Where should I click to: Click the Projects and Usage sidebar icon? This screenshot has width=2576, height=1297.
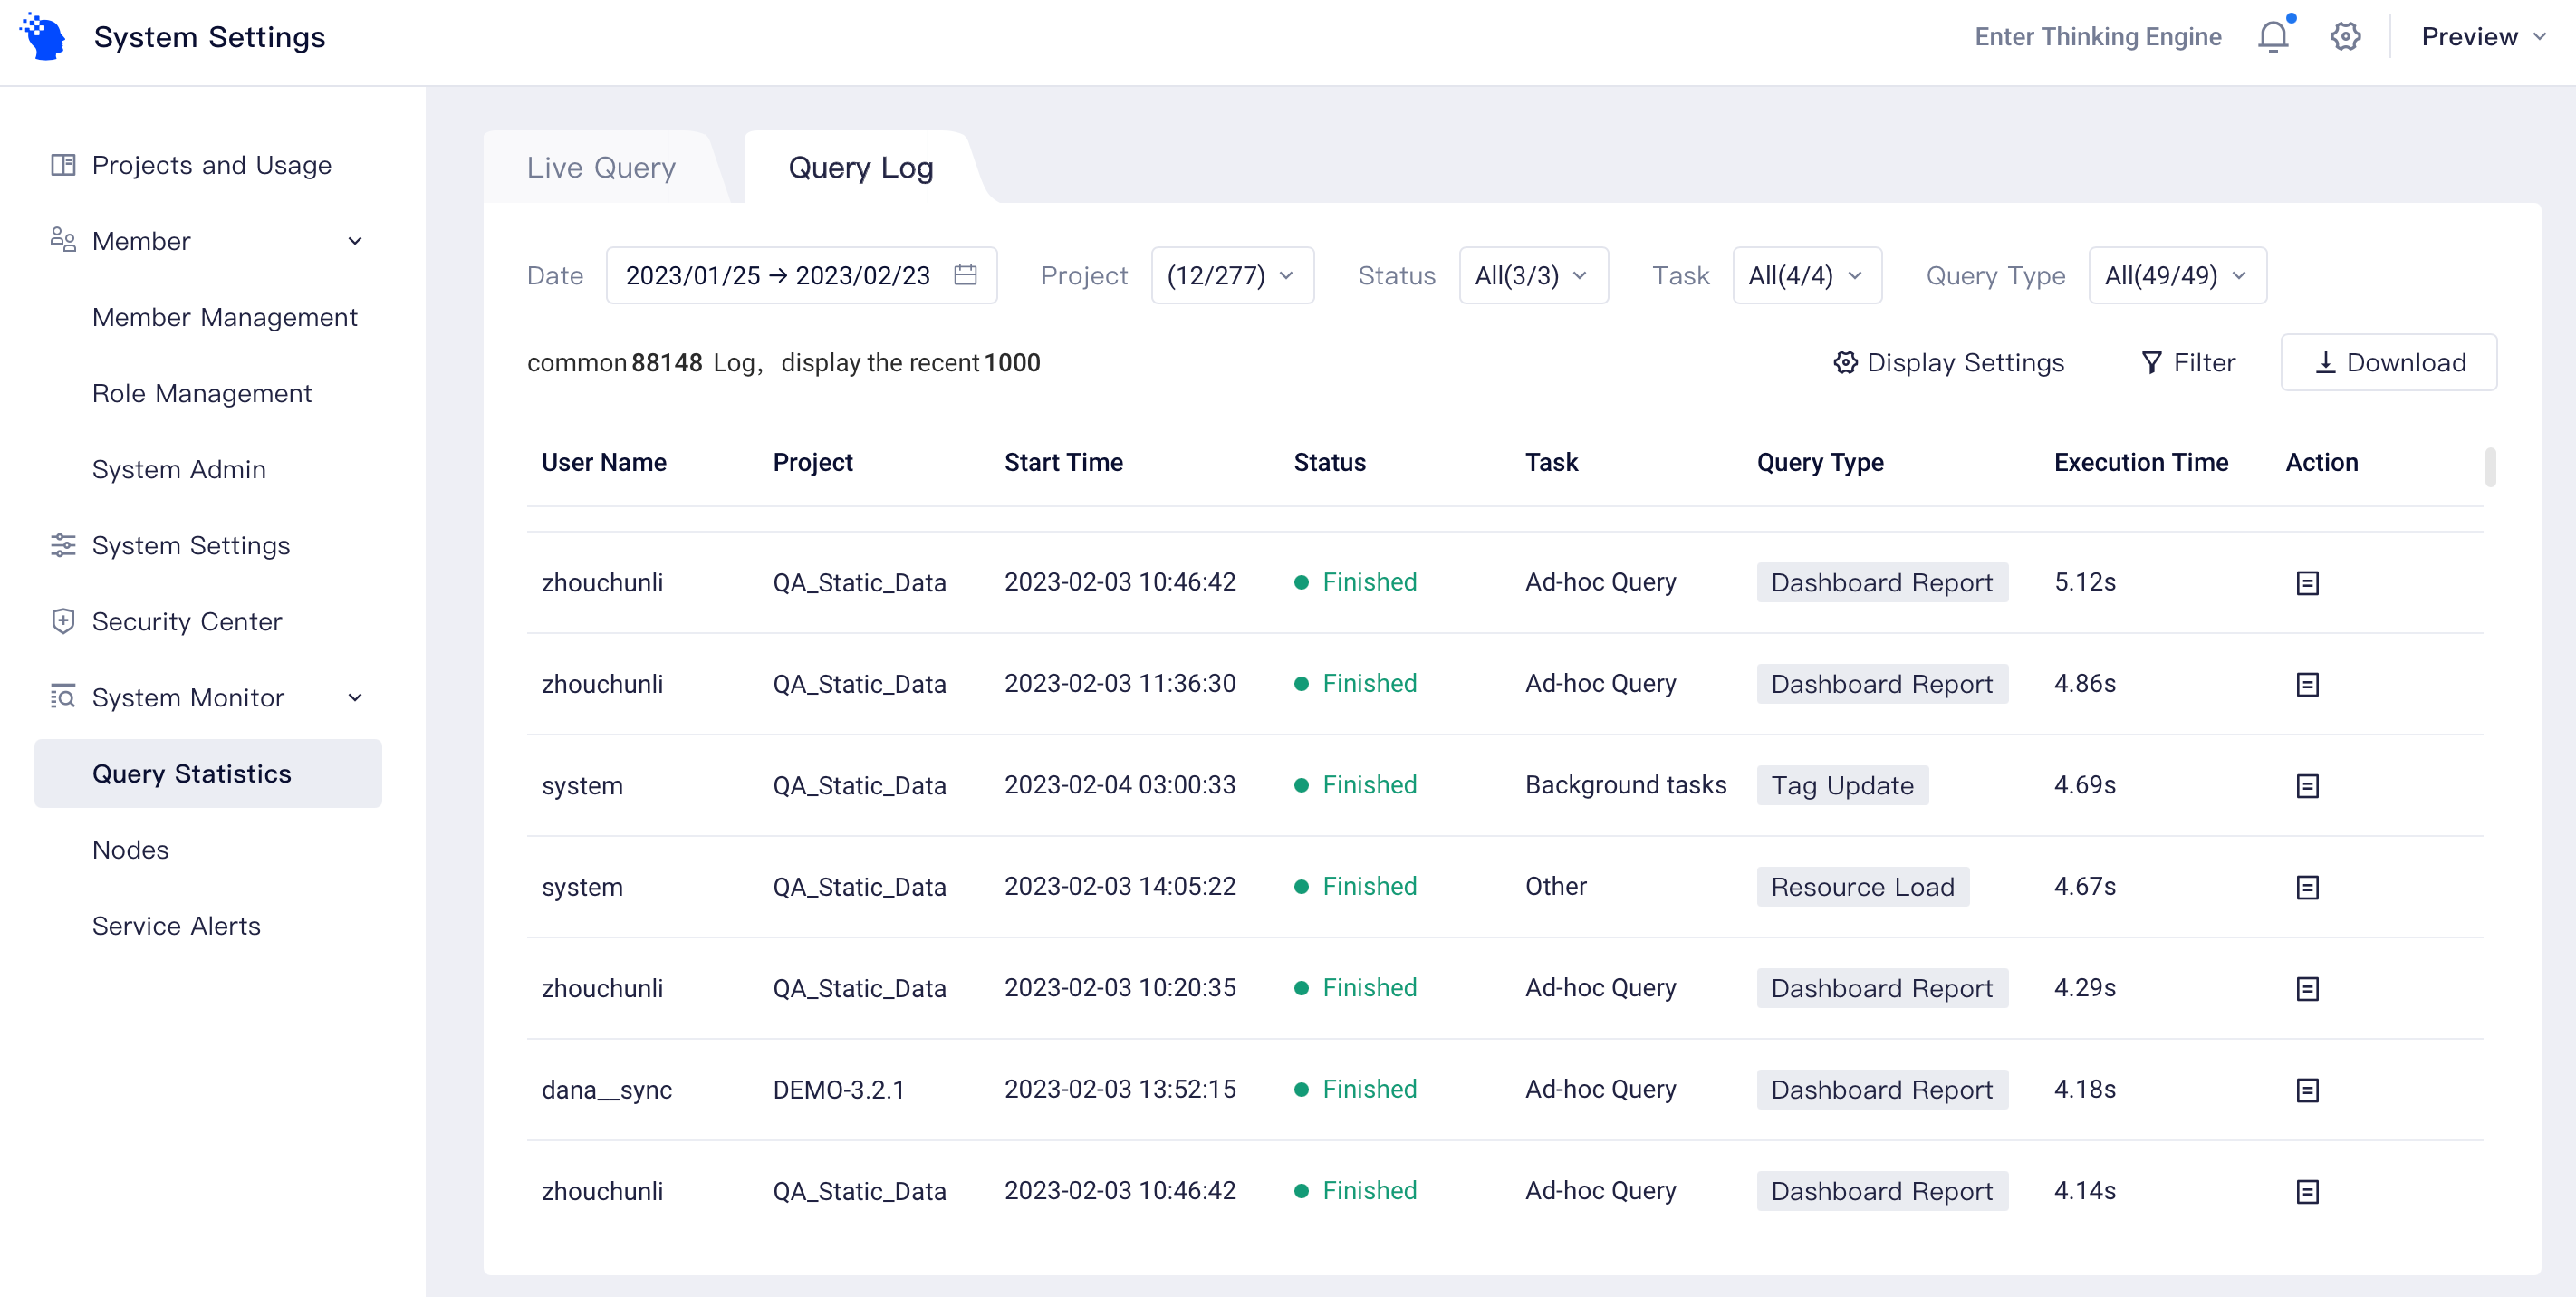coord(63,165)
